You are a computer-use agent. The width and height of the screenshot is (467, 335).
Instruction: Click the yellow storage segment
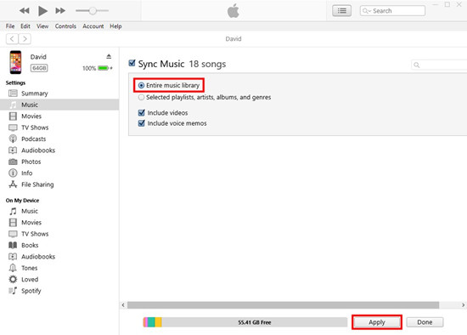159,322
